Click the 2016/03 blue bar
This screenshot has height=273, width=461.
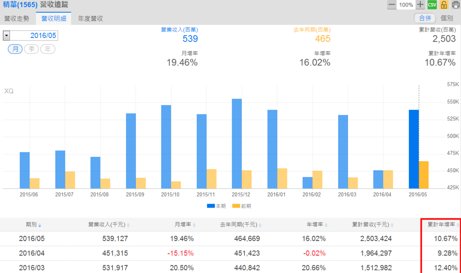[x=343, y=152]
